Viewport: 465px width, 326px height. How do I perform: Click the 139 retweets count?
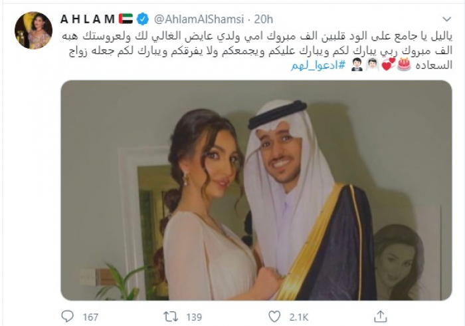(x=194, y=317)
